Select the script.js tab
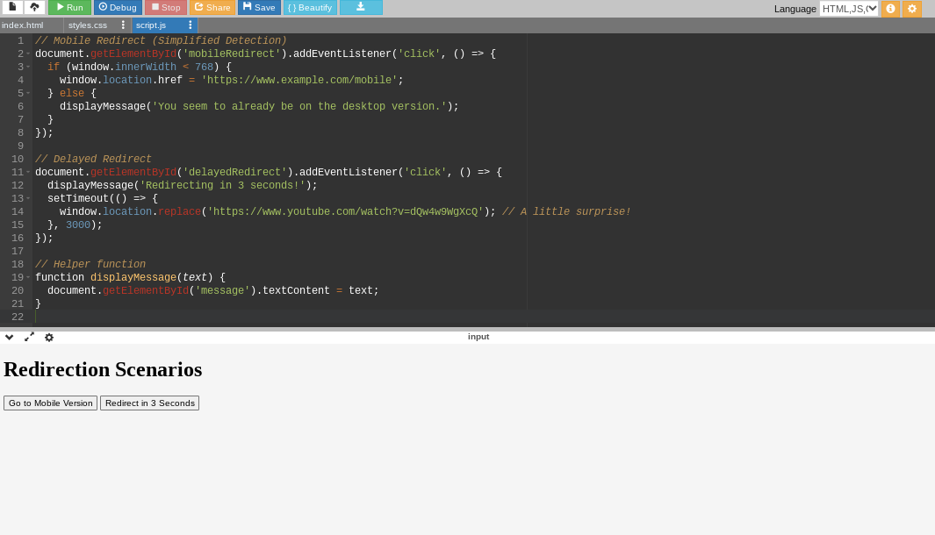The width and height of the screenshot is (935, 535). (x=151, y=25)
